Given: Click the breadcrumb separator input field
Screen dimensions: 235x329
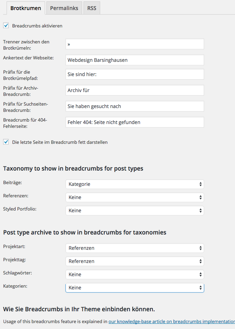Looking at the screenshot, I should (x=134, y=44).
